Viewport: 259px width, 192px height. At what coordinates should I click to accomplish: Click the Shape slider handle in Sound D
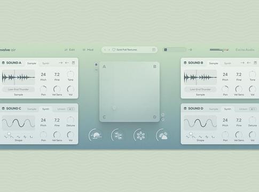point(191,133)
